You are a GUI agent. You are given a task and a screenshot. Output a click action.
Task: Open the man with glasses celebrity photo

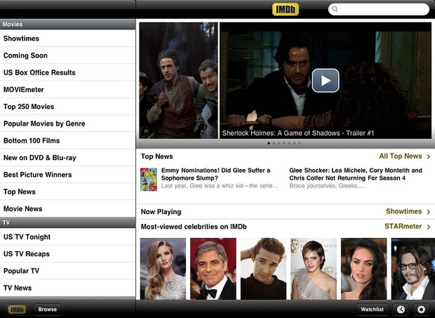(413, 268)
